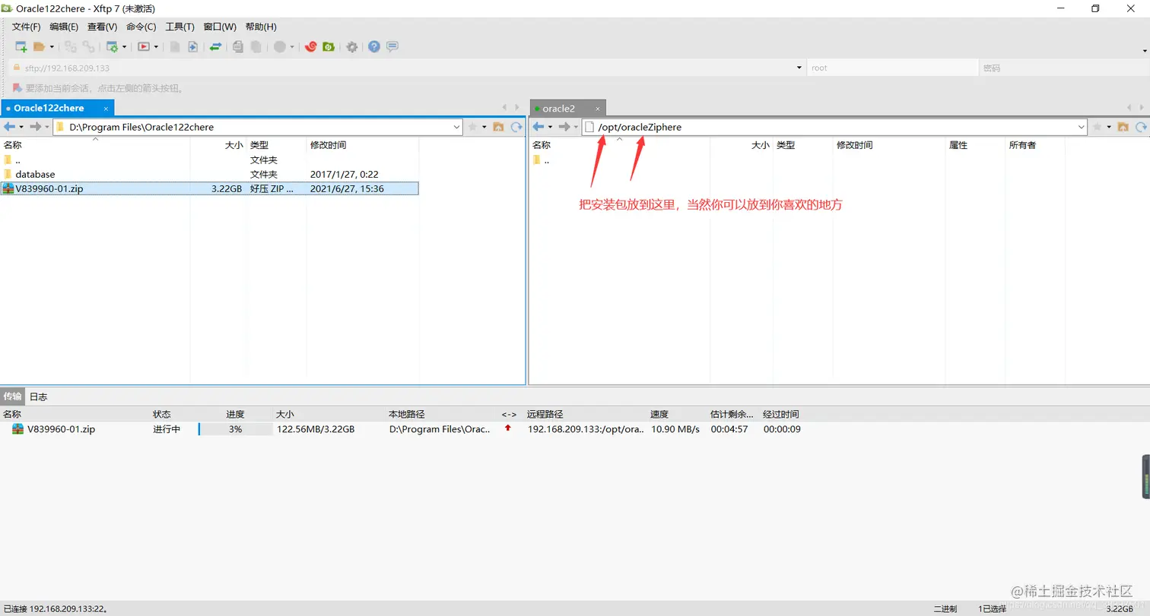Open the 工具(T) menu
This screenshot has width=1150, height=616.
[x=180, y=27]
